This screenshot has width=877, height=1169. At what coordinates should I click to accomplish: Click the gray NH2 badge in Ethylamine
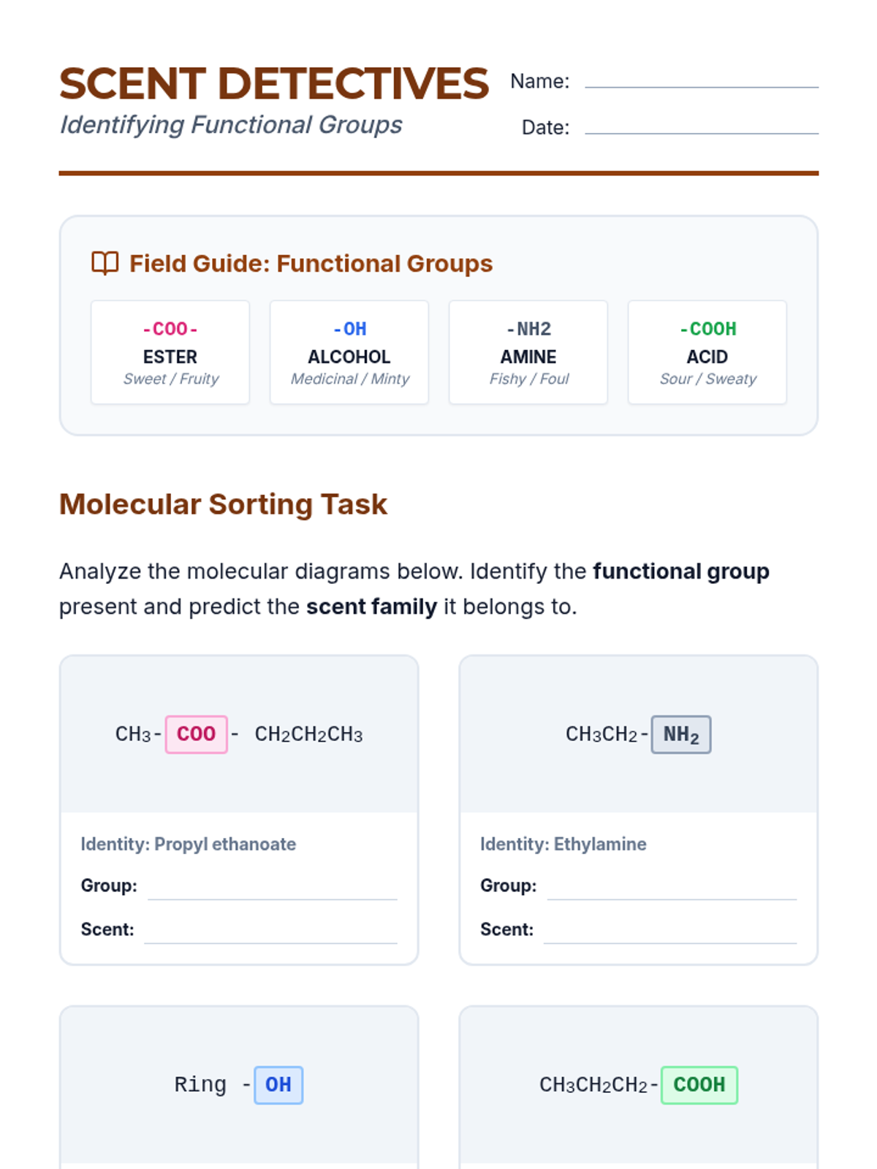point(681,734)
